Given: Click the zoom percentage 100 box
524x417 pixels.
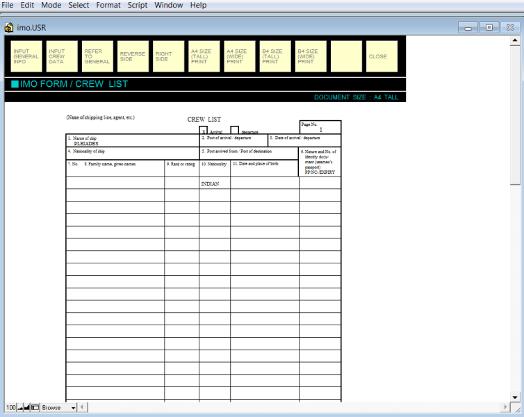Looking at the screenshot, I should coord(10,407).
